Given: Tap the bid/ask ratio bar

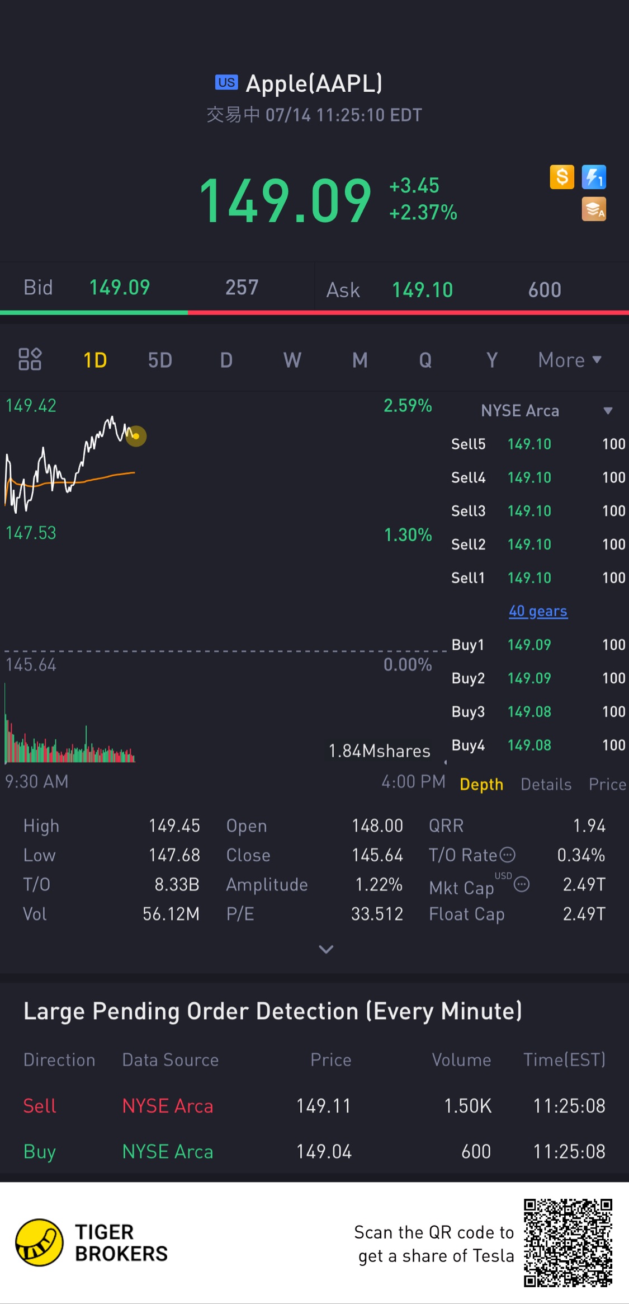Looking at the screenshot, I should tap(314, 312).
